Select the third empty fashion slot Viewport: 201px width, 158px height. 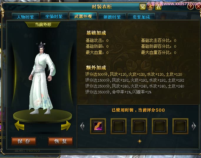(x=160, y=126)
